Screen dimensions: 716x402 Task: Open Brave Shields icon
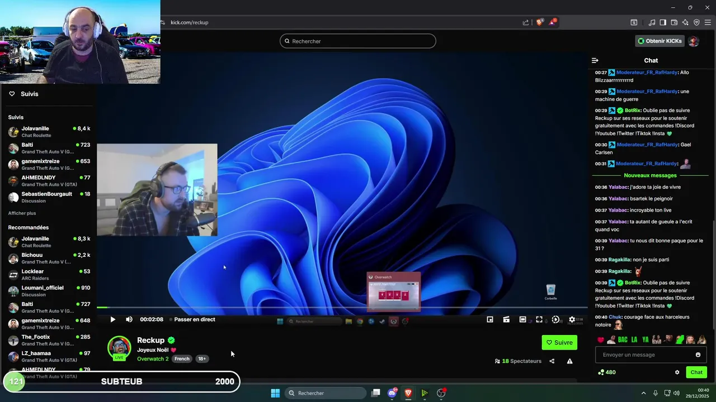[x=540, y=22]
